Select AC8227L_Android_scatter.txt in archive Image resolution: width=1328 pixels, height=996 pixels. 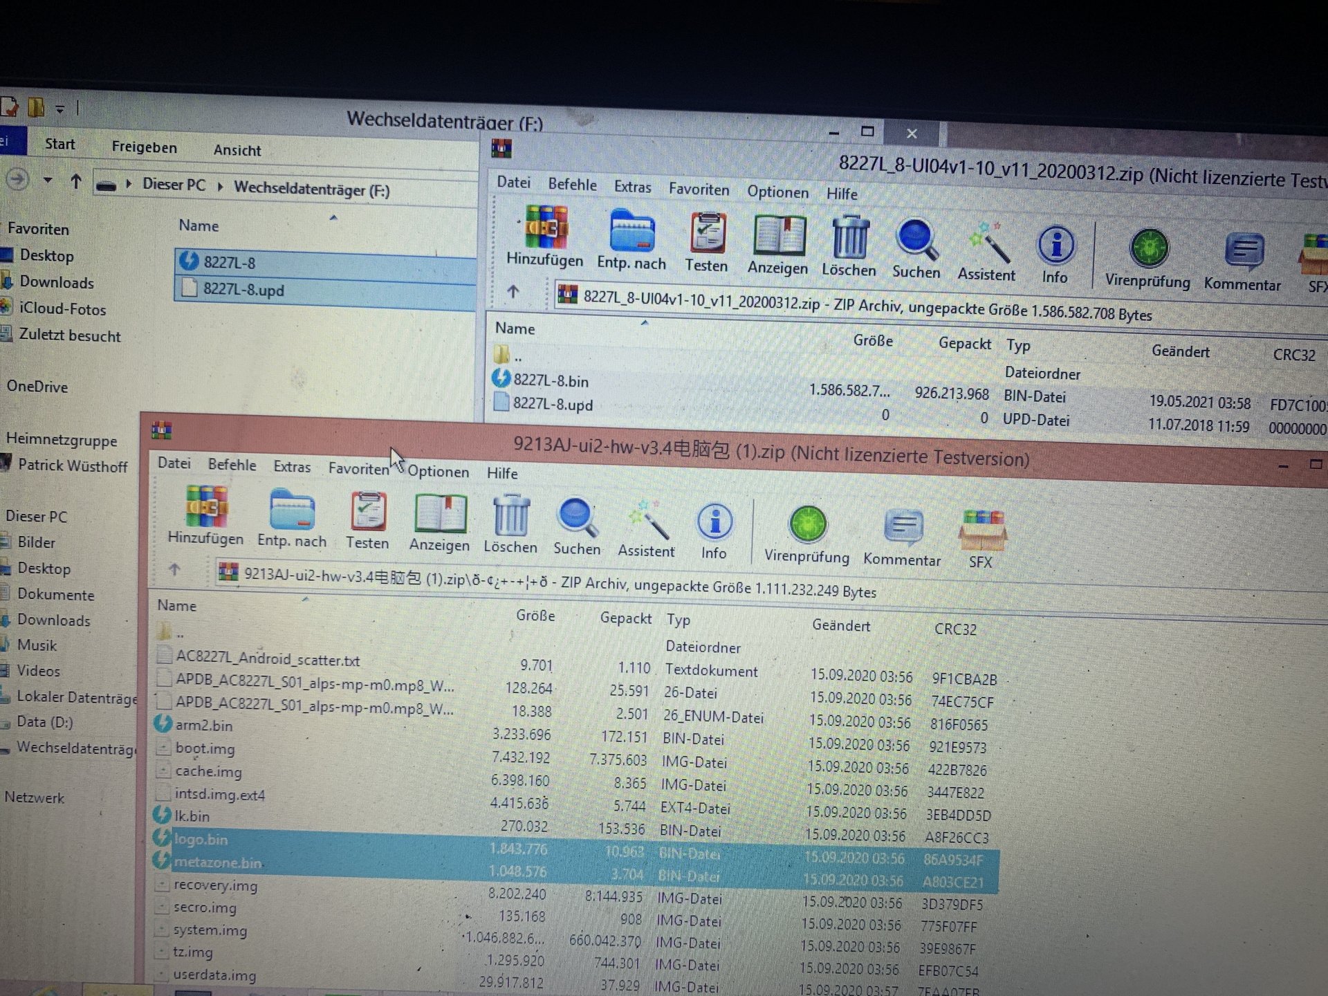268,658
